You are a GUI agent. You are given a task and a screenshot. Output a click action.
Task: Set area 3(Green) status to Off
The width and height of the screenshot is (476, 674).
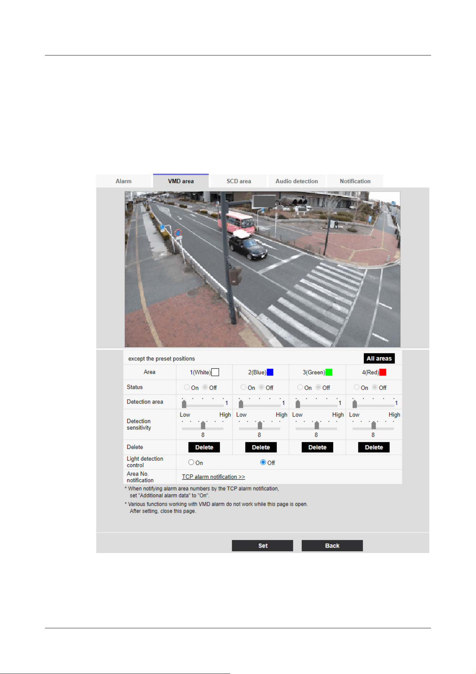tap(318, 387)
